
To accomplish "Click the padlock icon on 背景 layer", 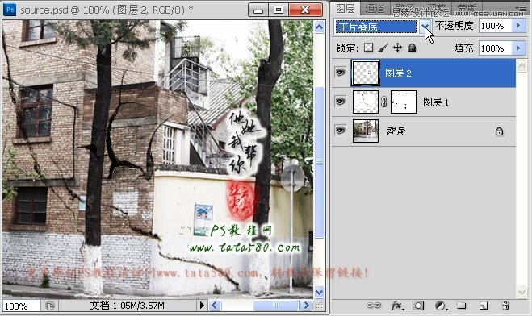I will point(499,131).
